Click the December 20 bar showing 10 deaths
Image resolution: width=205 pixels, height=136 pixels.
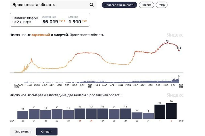(23, 115)
